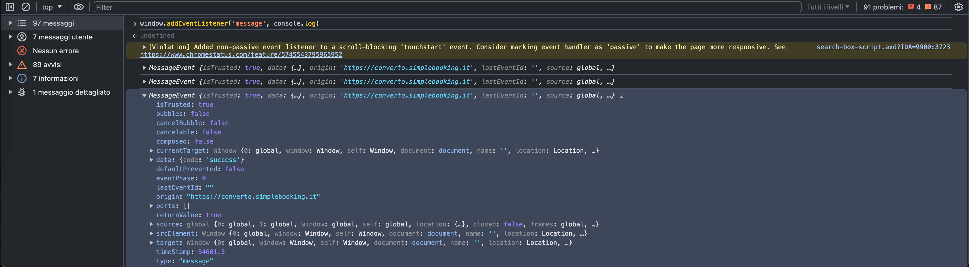The height and width of the screenshot is (267, 969).
Task: Select the 97 messaggi sidebar row
Action: click(x=63, y=23)
